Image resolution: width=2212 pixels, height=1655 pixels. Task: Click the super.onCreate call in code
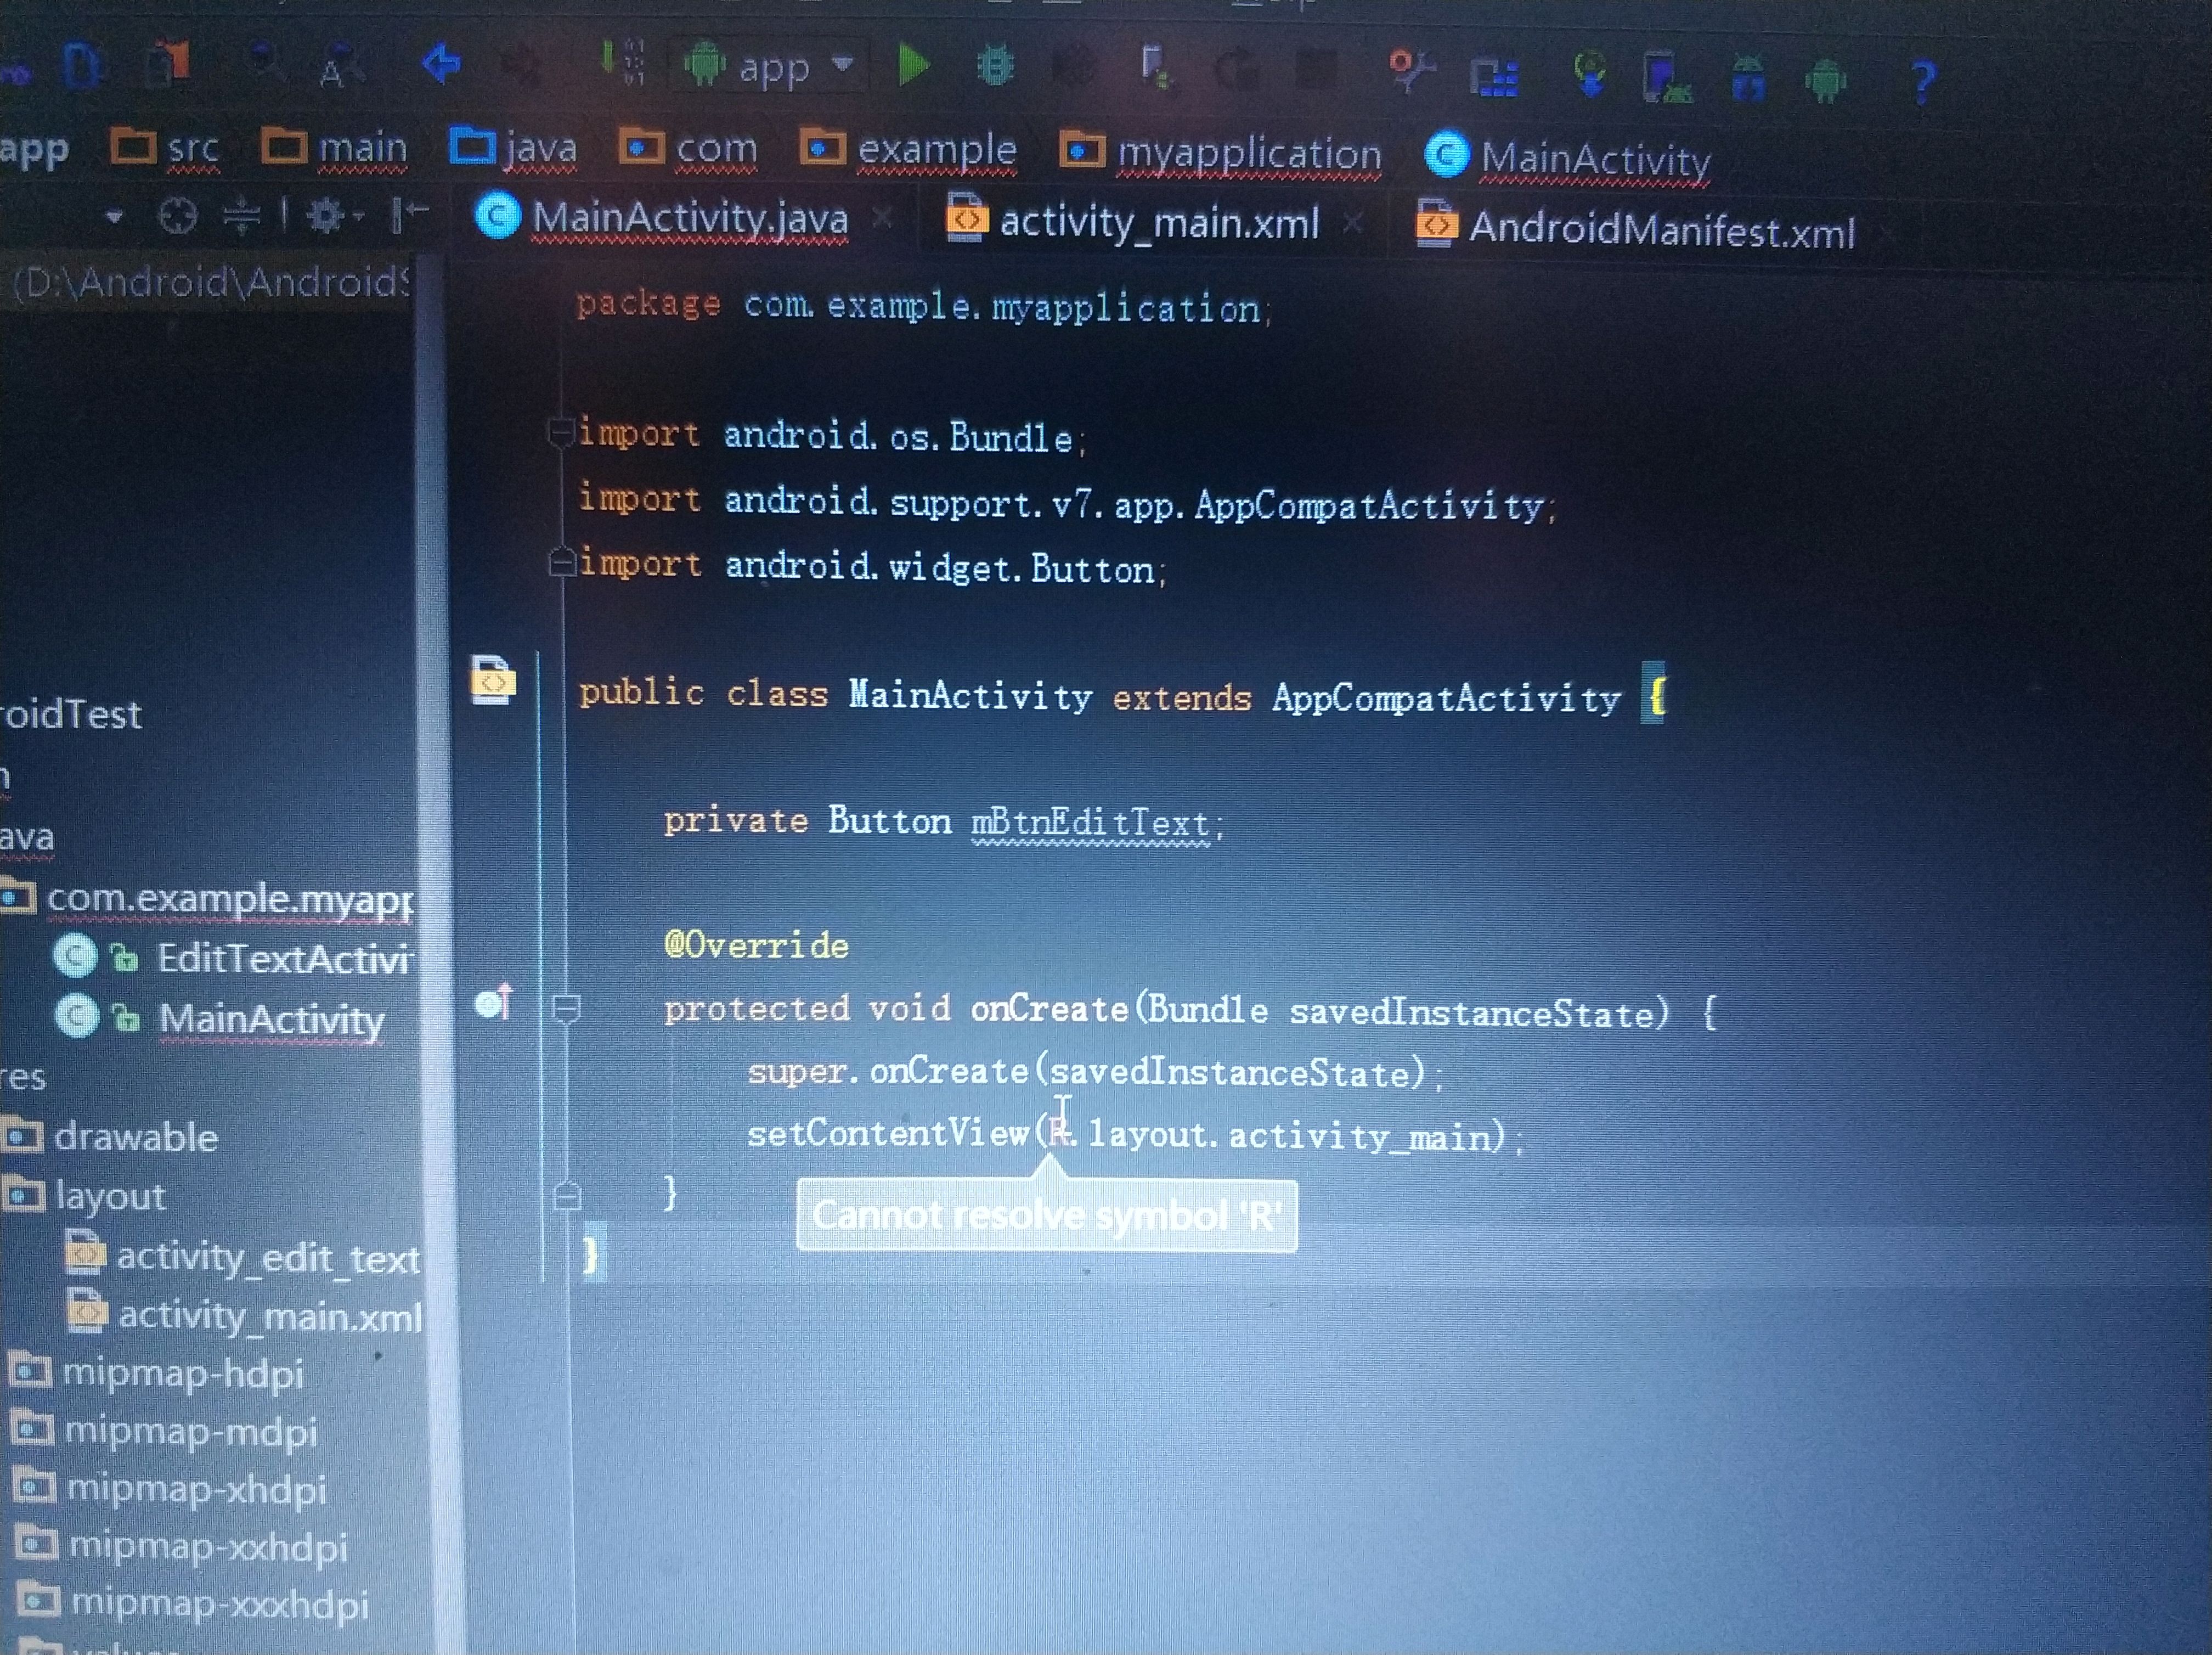coord(1095,1072)
